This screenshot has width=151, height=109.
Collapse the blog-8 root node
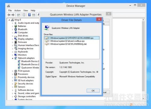coord(9,20)
